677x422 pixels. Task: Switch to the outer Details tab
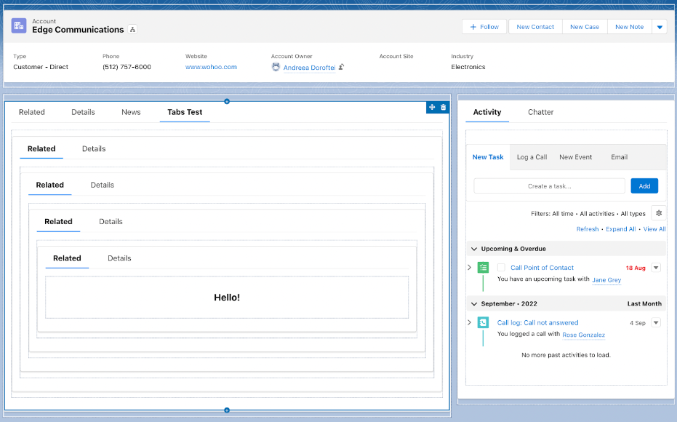tap(83, 112)
